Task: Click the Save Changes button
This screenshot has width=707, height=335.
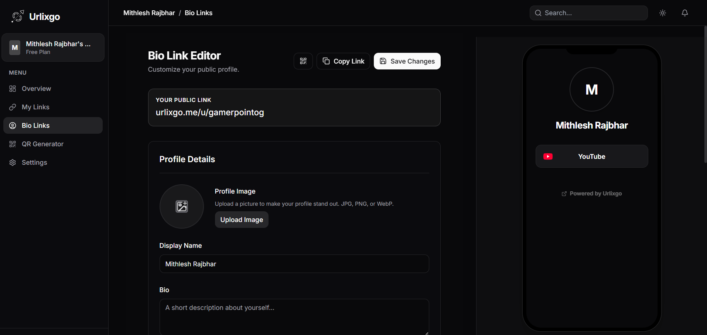Action: coord(407,61)
